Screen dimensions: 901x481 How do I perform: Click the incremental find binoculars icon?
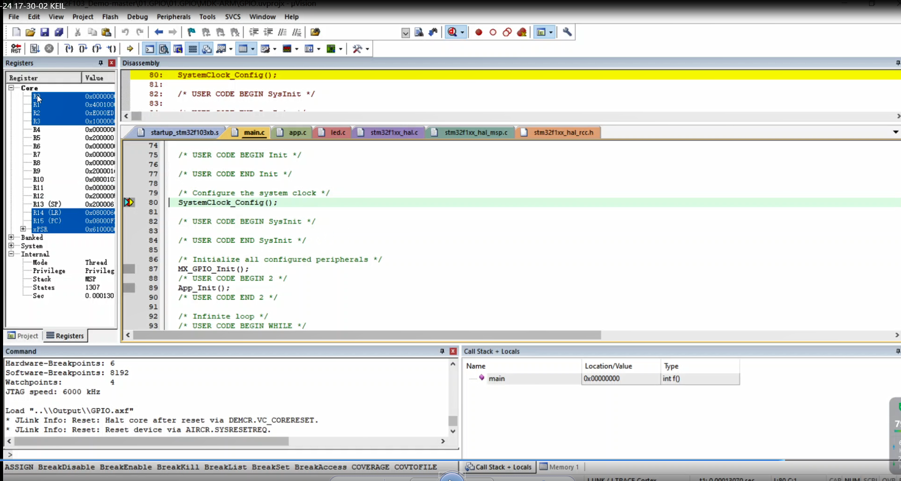(x=433, y=32)
